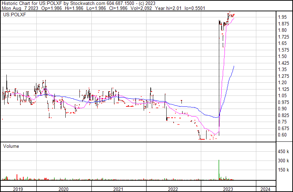This screenshot has width=293, height=192.
Task: Select the 2020 year label on time axis
Action: [x=64, y=189]
